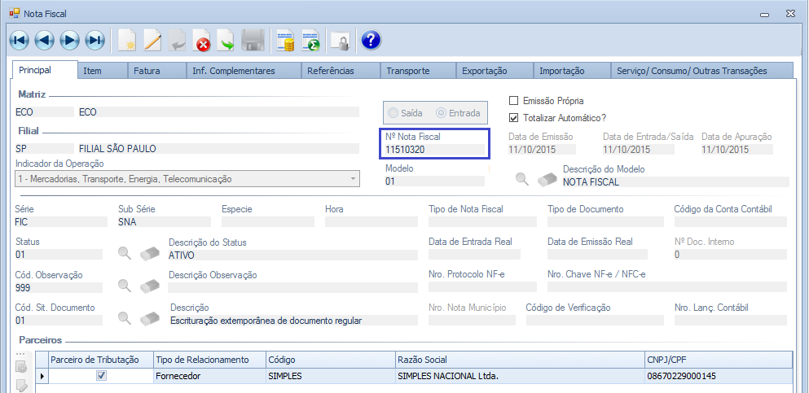Click the Código da Conta Contábil field
The height and width of the screenshot is (393, 809).
coord(730,221)
